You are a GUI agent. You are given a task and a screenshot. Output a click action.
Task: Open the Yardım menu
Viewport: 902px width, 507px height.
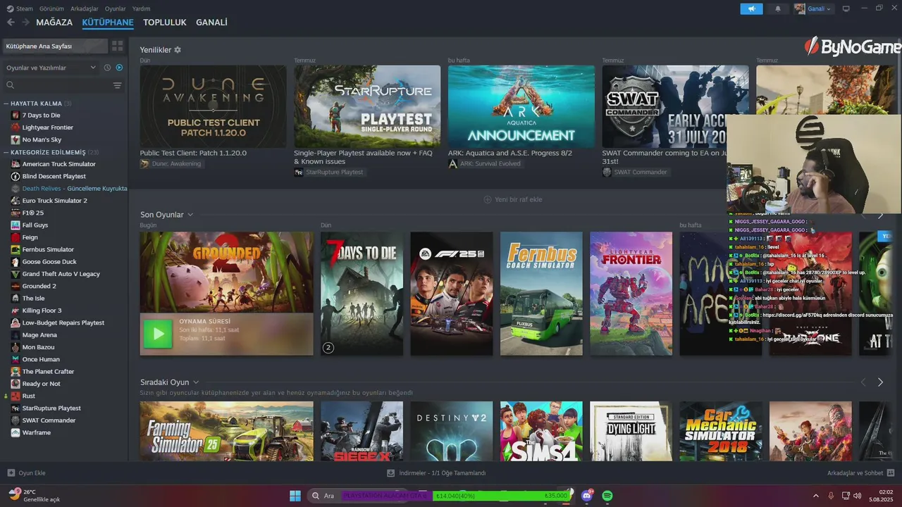(x=142, y=8)
